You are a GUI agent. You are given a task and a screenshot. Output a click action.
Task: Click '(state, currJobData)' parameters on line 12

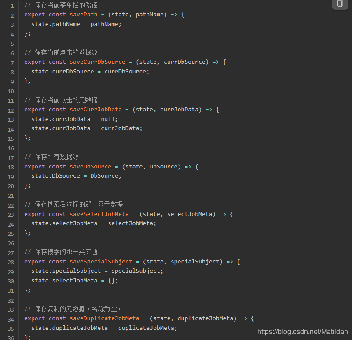pyautogui.click(x=167, y=110)
